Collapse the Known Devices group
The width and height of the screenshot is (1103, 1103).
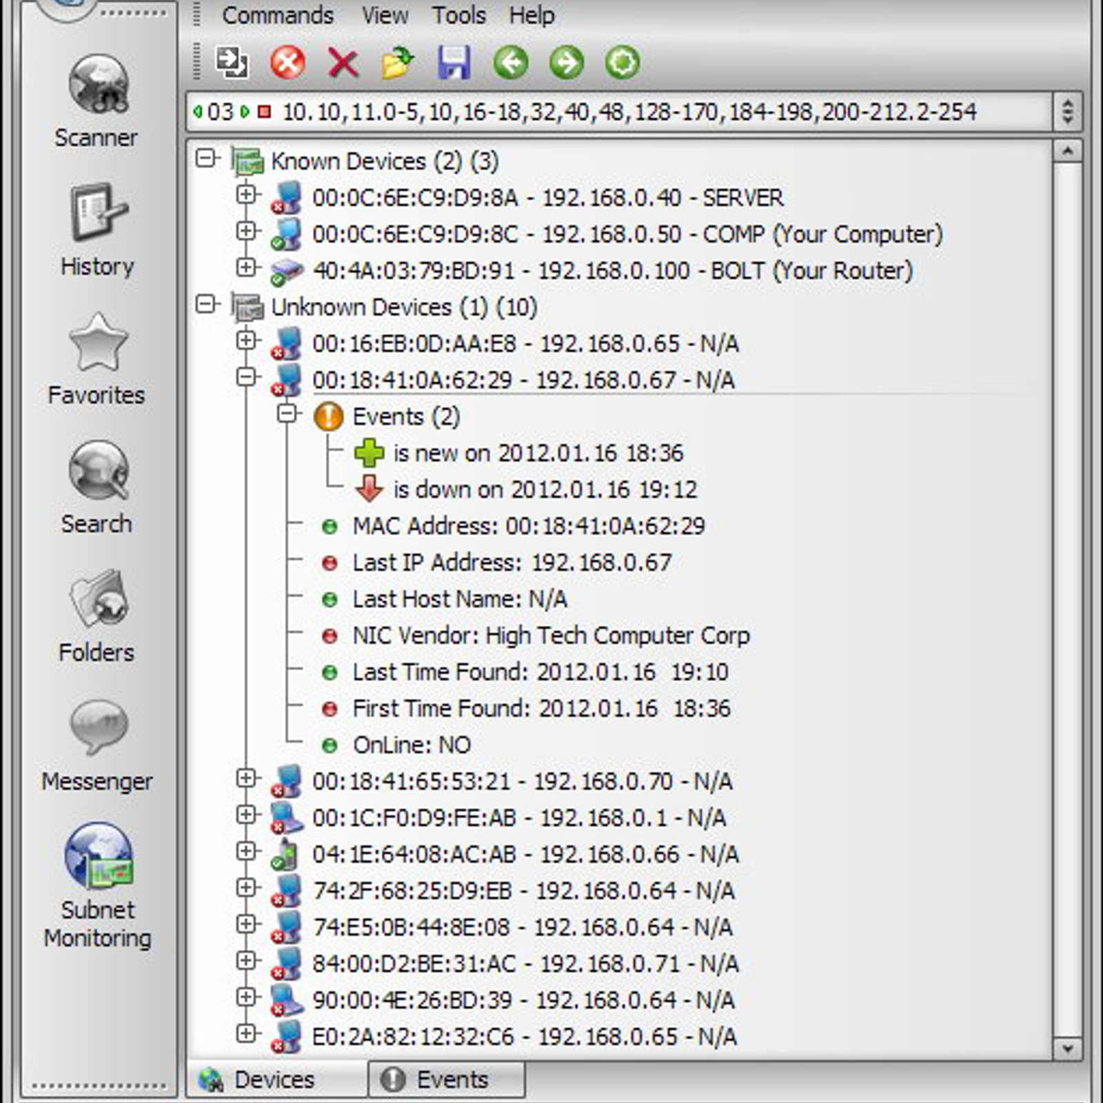coord(206,159)
